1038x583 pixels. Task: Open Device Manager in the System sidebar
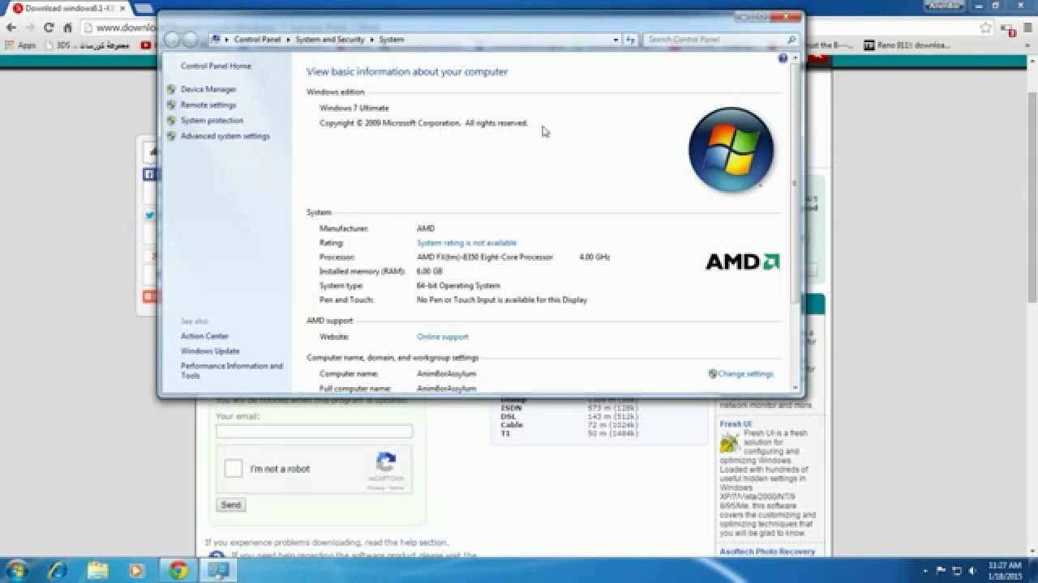tap(208, 89)
